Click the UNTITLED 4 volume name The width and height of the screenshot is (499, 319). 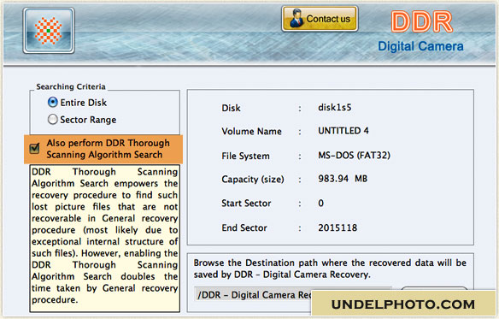coord(343,131)
